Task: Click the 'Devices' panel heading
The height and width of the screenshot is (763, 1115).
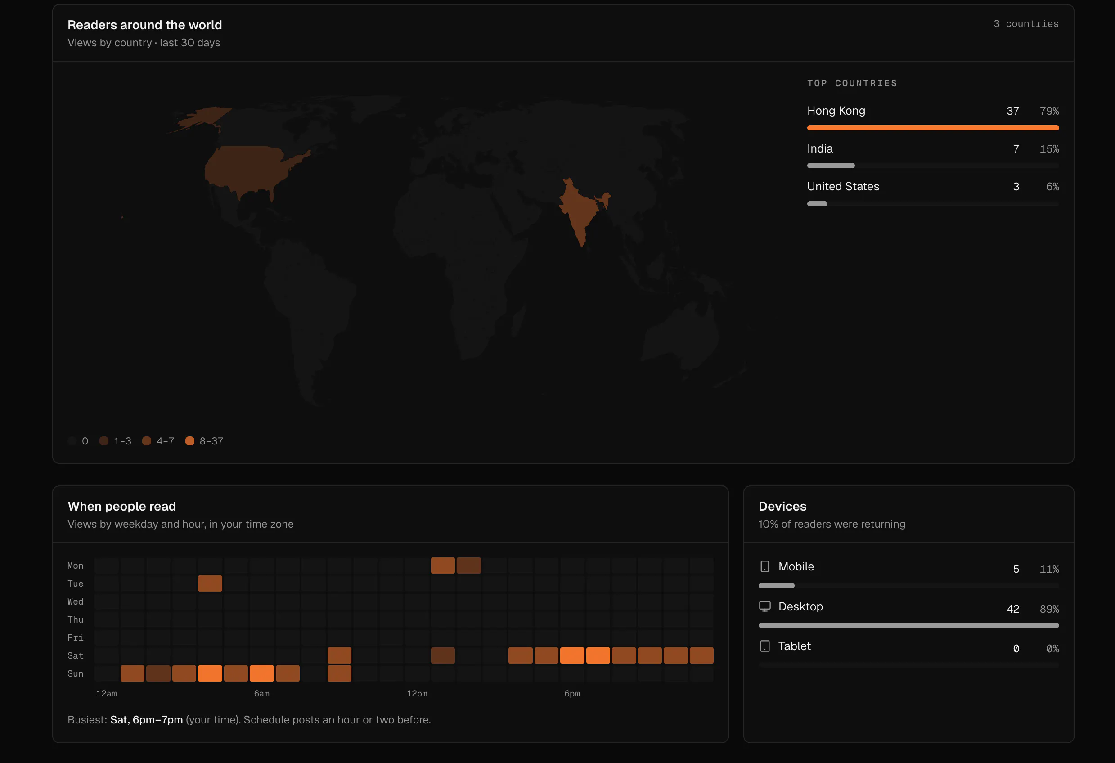Action: [x=782, y=507]
